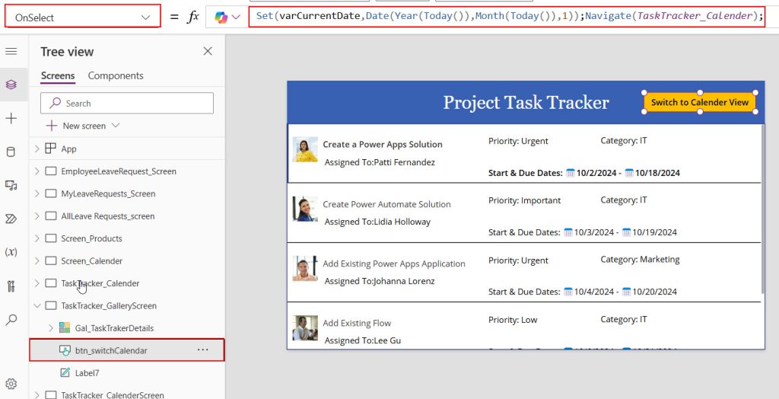
Task: Click Patti Fernandez profile photo
Action: [x=305, y=149]
